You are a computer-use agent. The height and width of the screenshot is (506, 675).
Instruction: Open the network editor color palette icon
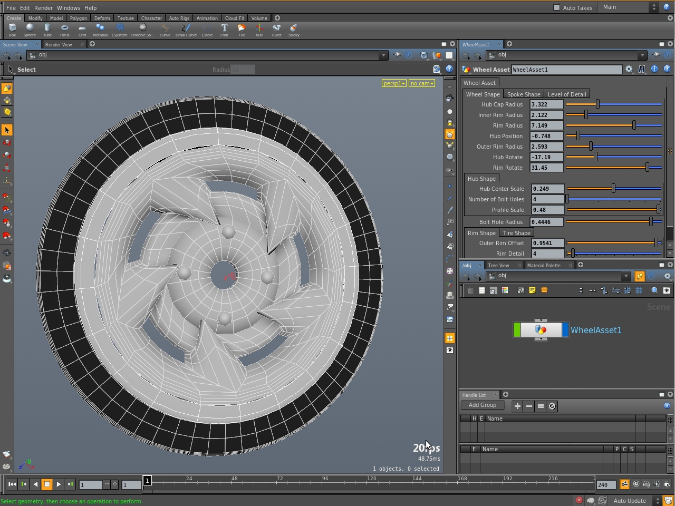tap(504, 290)
